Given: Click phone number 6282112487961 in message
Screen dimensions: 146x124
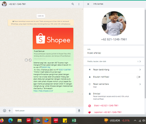Looking at the screenshot, I should 65,70.
